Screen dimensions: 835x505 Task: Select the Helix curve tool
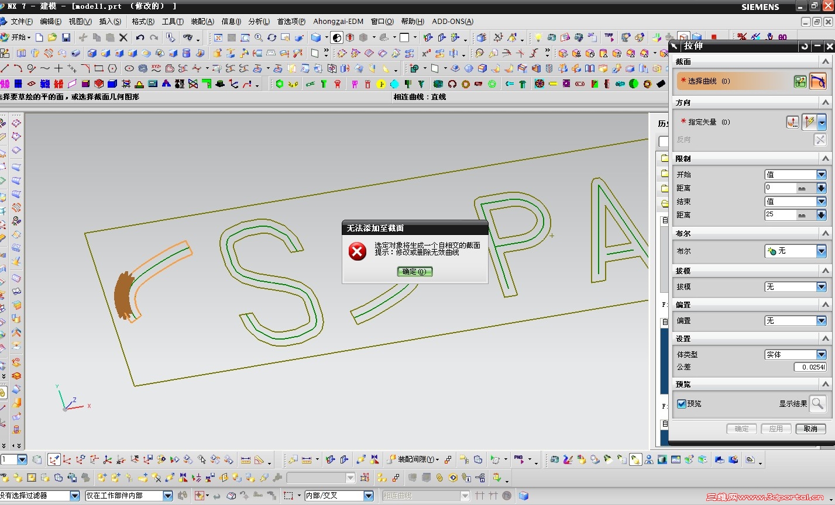point(143,68)
